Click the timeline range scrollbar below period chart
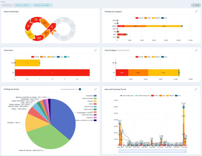This screenshot has height=156, width=202. 153,151
